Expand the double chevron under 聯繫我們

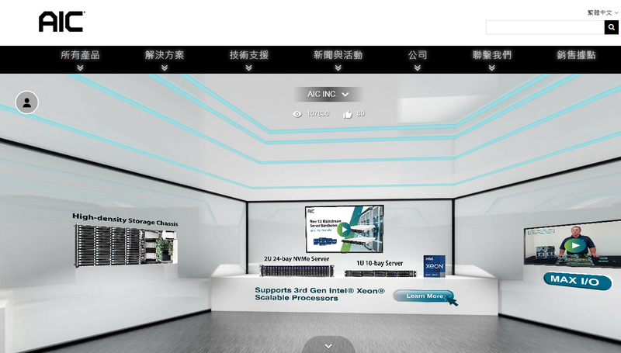pos(492,68)
